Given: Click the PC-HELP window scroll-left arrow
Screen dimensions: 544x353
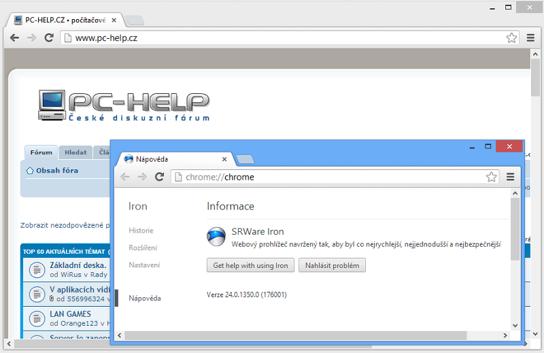Looking at the screenshot, I should (x=9, y=344).
